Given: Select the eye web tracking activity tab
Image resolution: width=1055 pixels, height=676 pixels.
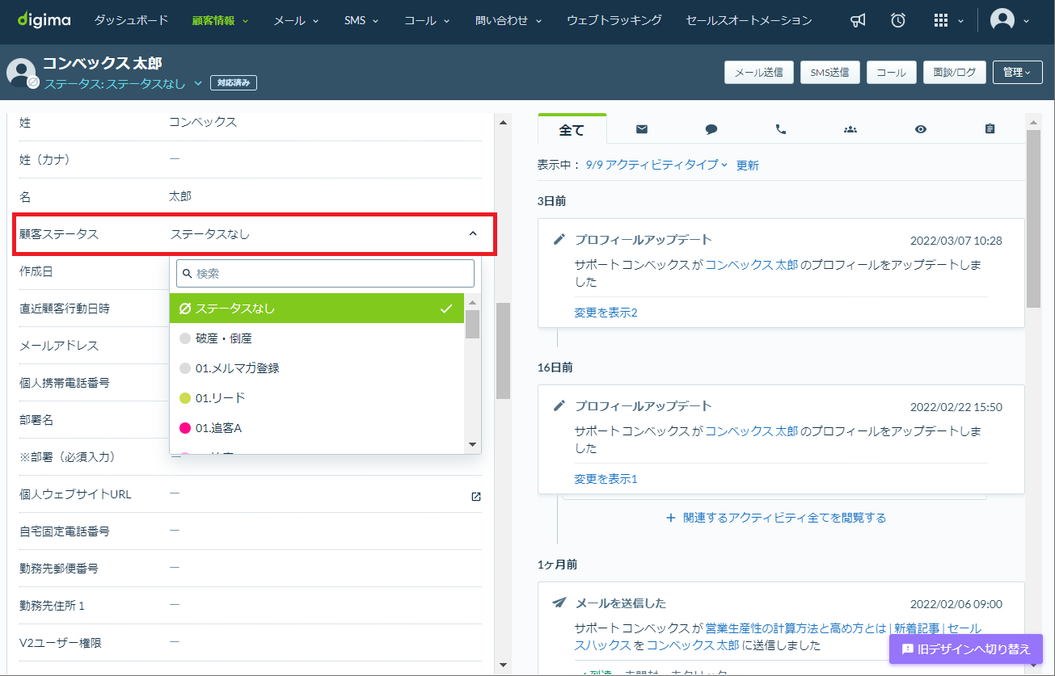Looking at the screenshot, I should point(920,129).
